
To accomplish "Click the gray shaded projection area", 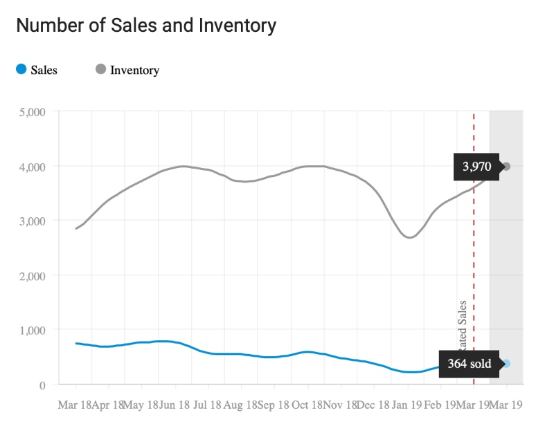I will tap(506, 247).
